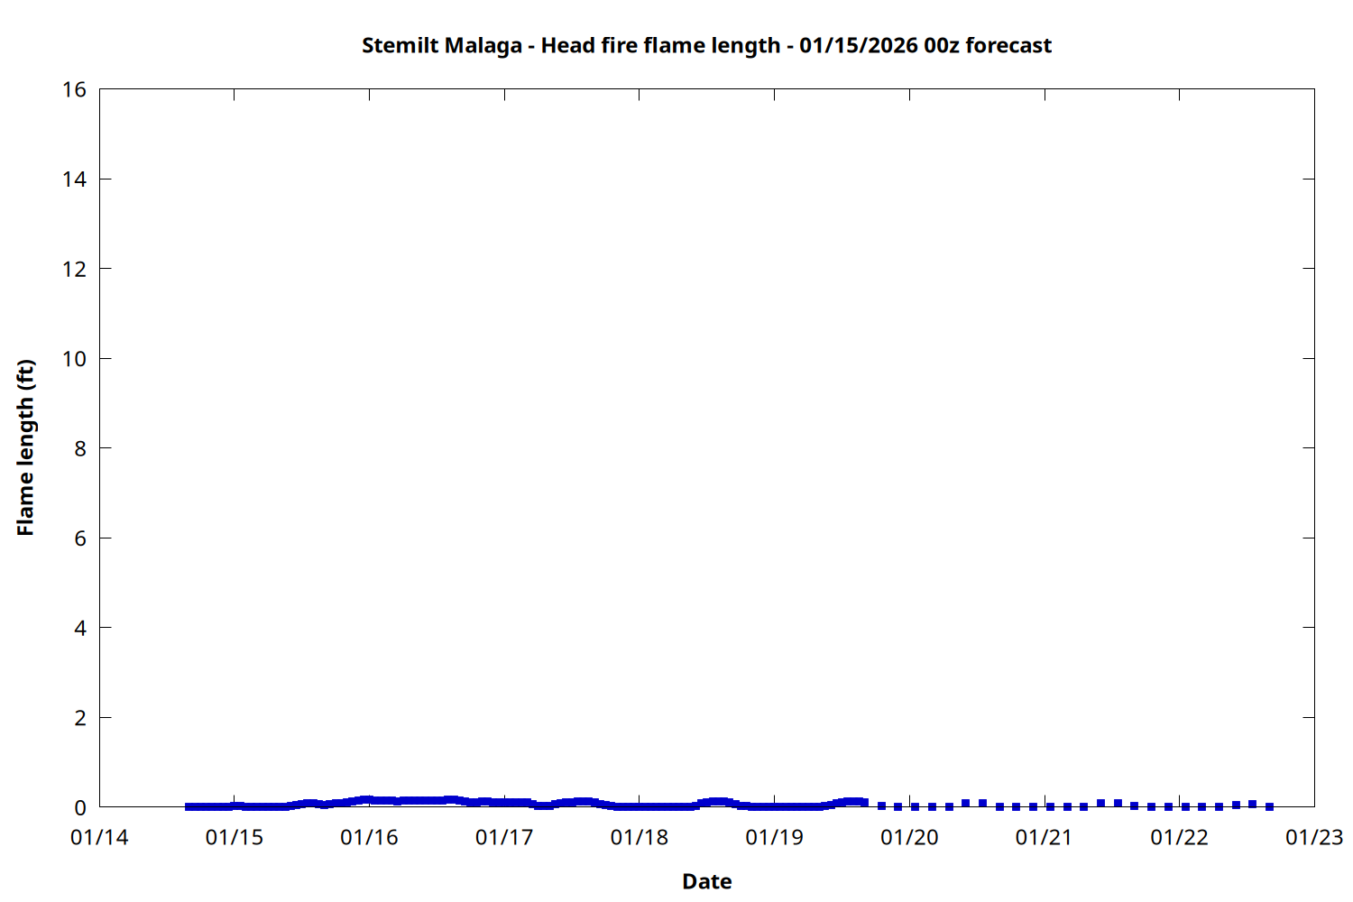This screenshot has width=1353, height=902.
Task: Select the 01/23 date label
Action: 1314,838
